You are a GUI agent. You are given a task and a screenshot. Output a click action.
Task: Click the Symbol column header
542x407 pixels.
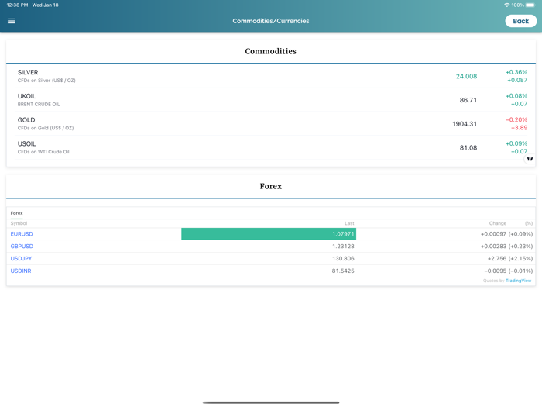pyautogui.click(x=19, y=223)
